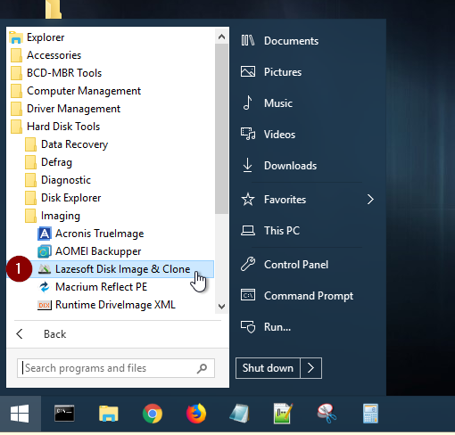Viewport: 455px width, 435px height.
Task: Click the Shut down button
Action: tap(268, 368)
